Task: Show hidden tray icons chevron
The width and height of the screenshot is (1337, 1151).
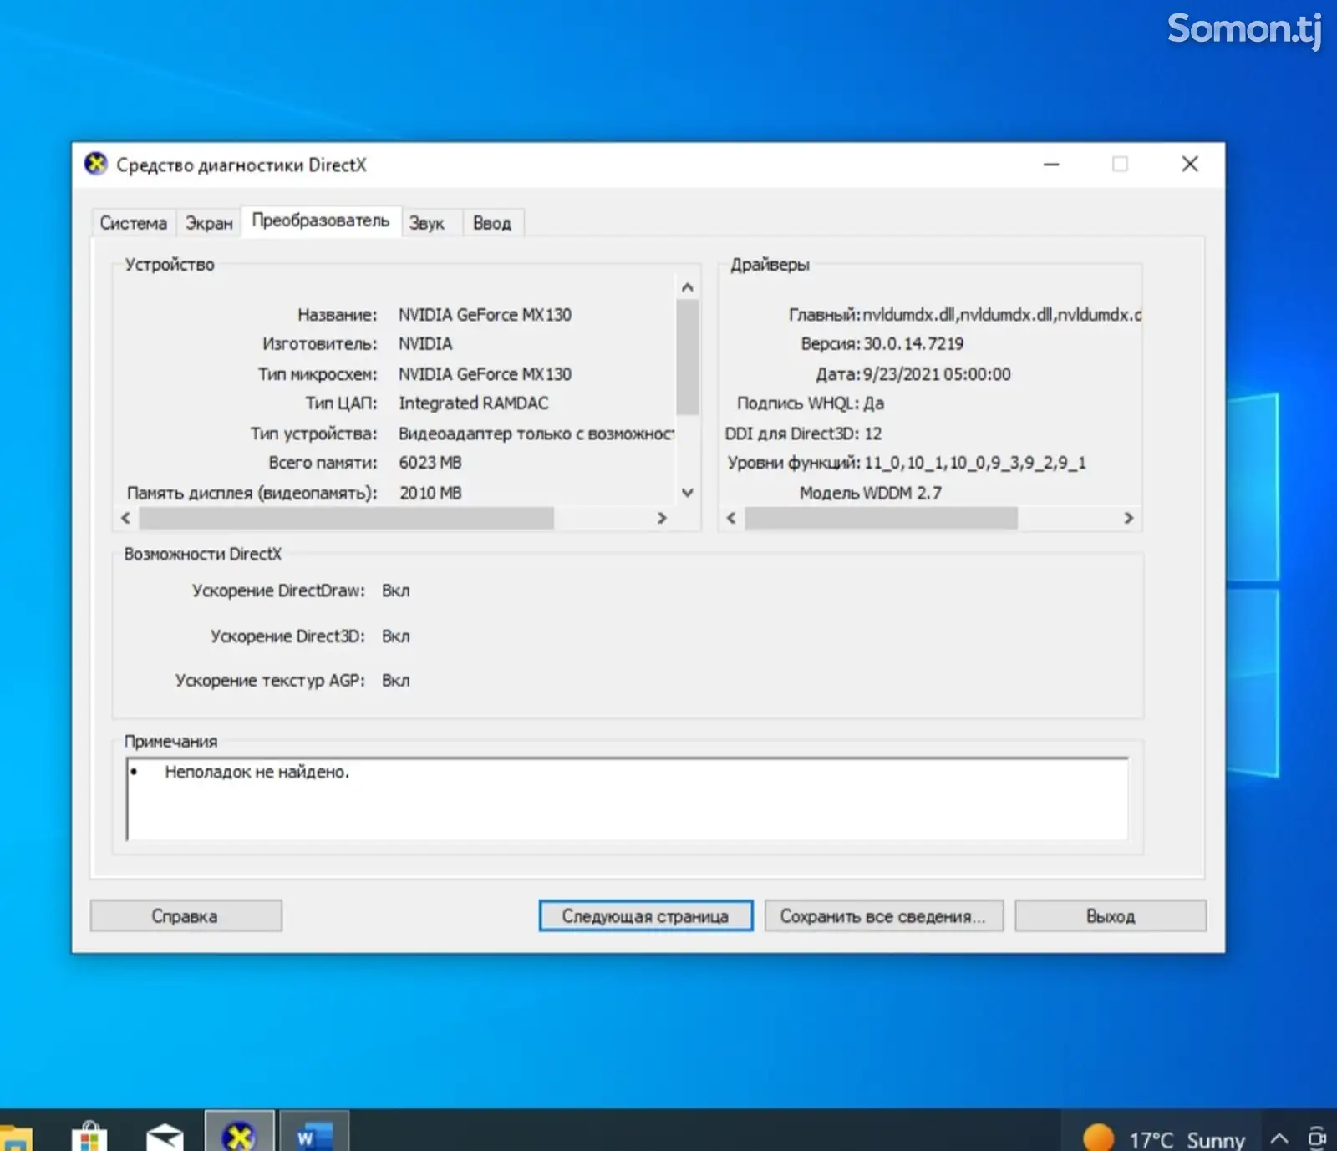Action: (1279, 1138)
